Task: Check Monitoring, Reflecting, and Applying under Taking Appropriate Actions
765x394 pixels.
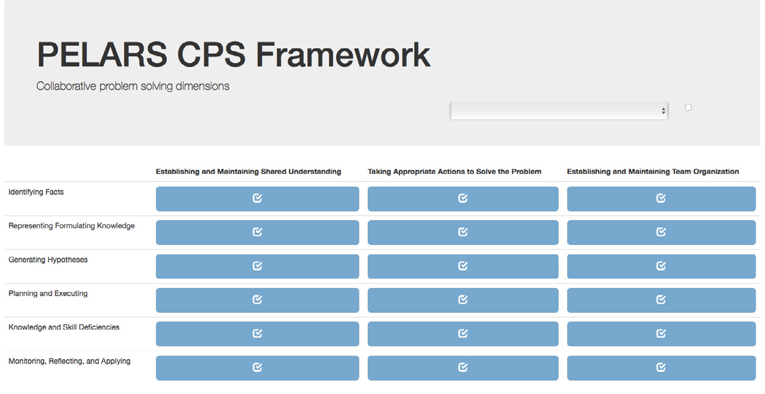Action: click(x=463, y=368)
